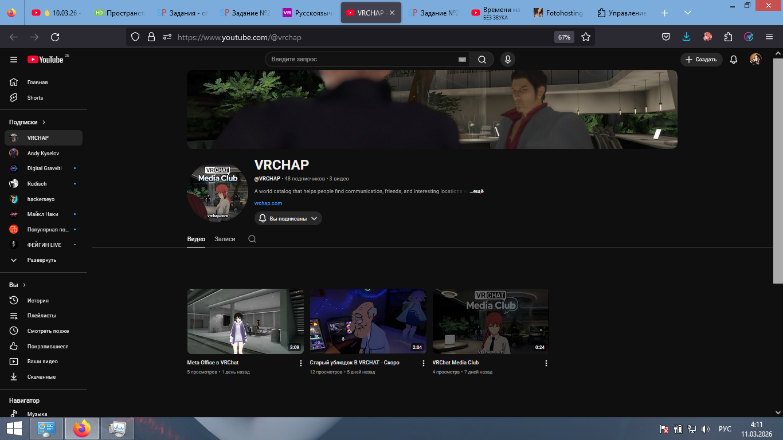
Task: List all tabs dropdown arrow
Action: click(688, 13)
